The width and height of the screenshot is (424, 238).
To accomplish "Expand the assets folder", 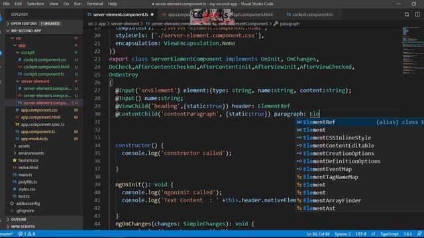I will tap(24, 146).
